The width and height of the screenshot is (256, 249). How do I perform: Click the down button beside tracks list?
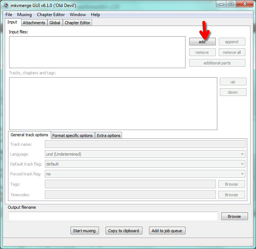click(233, 92)
